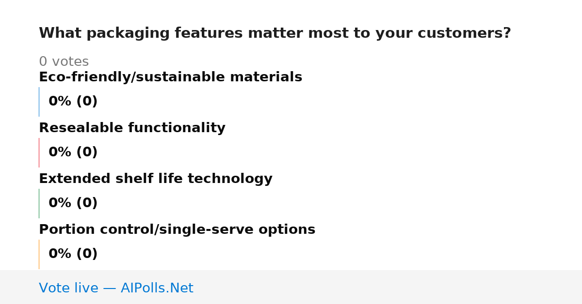Open the Vote live — AIPolls.Net link
Viewport: 582px width, 304px height.
(116, 288)
